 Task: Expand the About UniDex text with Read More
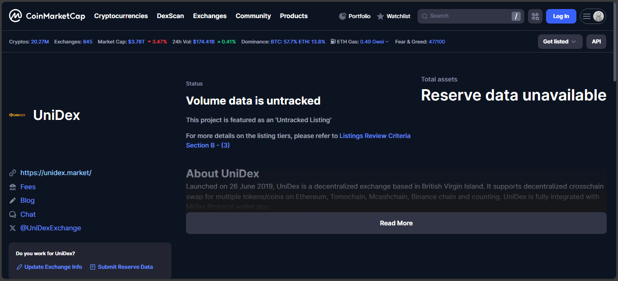(x=396, y=223)
